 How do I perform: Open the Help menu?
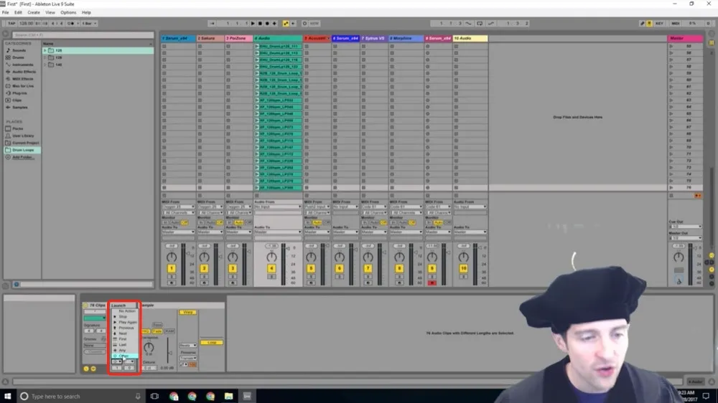click(x=86, y=12)
